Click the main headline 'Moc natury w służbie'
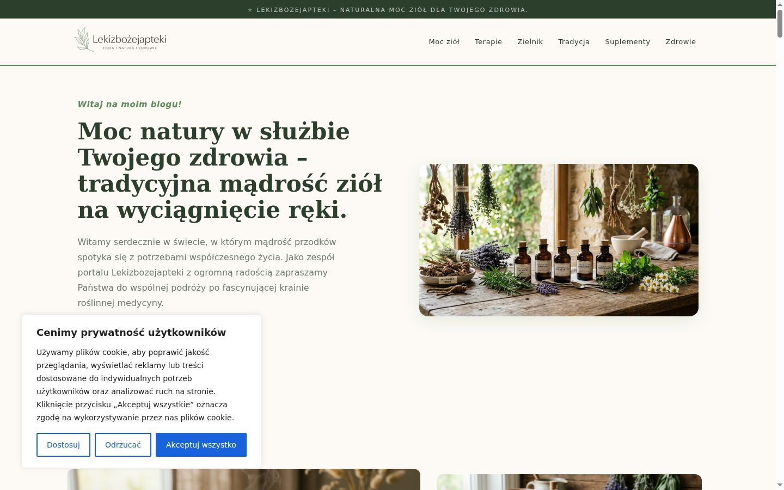The image size is (784, 490). point(230,170)
